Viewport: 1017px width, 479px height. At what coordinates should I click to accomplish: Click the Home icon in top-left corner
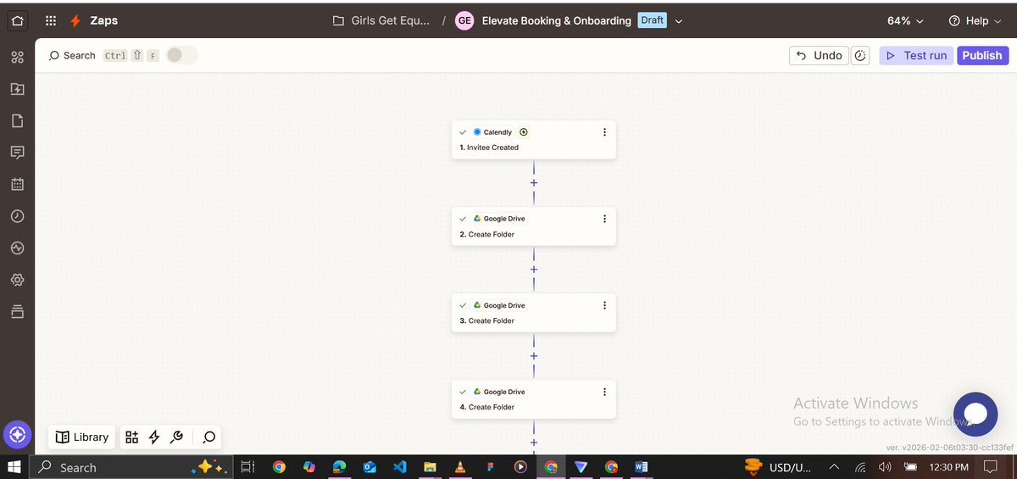click(18, 20)
